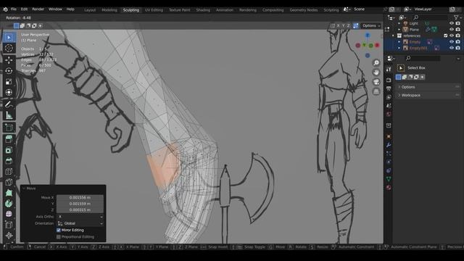Screen dimensions: 464x261
Task: Hide the Empty.001 object in viewport
Action: coord(452,48)
